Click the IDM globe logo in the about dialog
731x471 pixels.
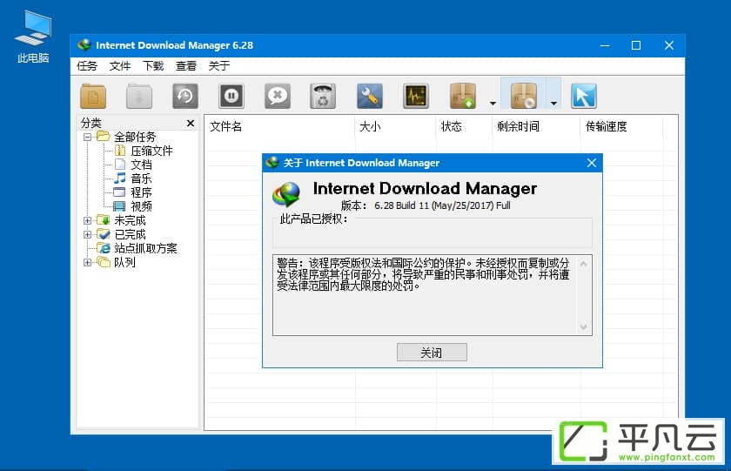[x=286, y=194]
